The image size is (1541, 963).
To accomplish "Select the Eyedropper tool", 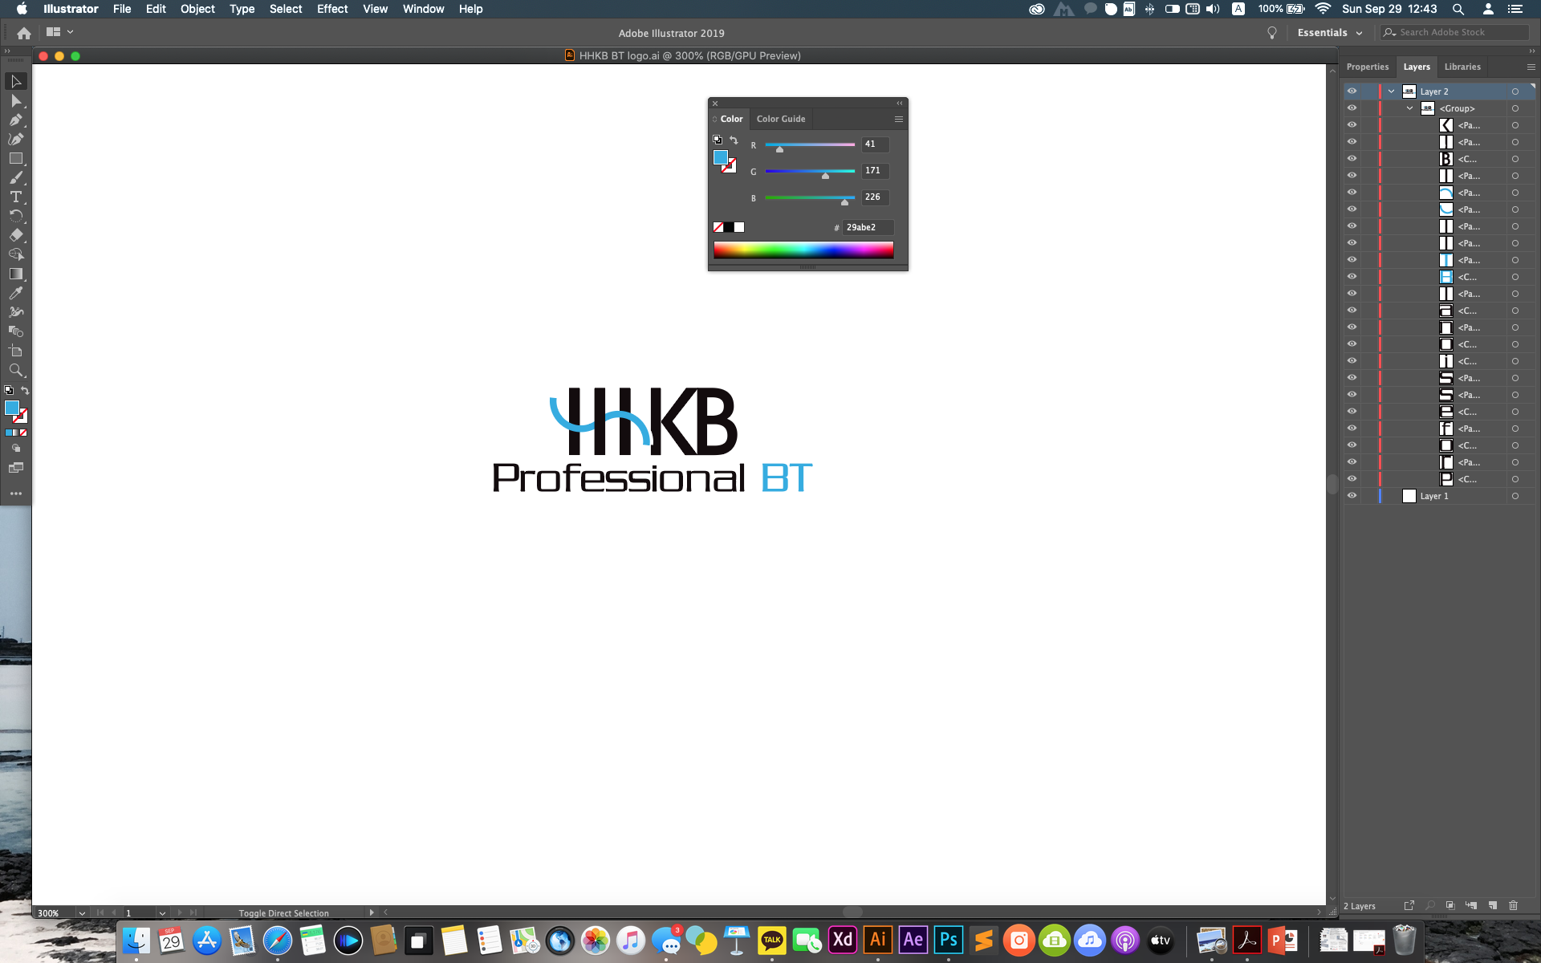I will point(16,294).
